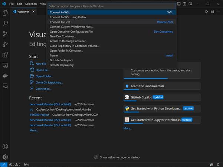Open the Explorer view in activity bar

tap(5, 13)
